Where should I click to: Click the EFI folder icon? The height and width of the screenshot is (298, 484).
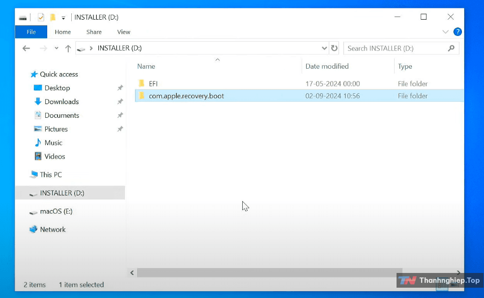click(x=142, y=83)
